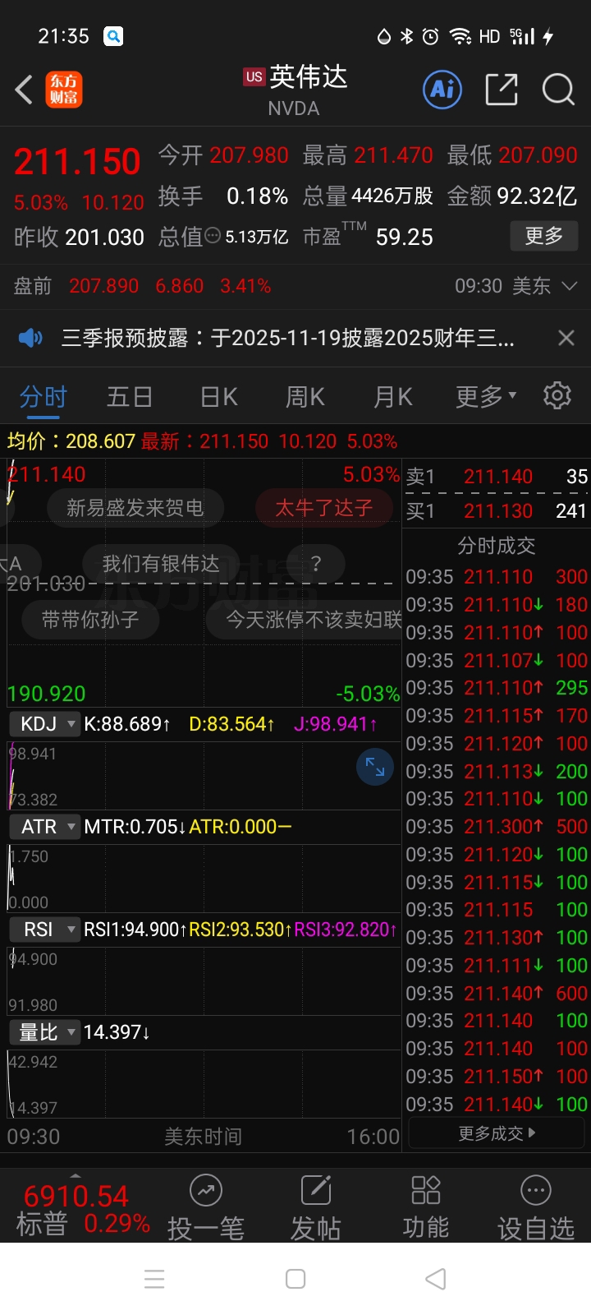Switch to 周K tab
This screenshot has width=591, height=1315.
[305, 397]
